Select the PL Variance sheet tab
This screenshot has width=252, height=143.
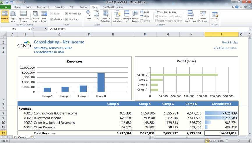click(21, 137)
